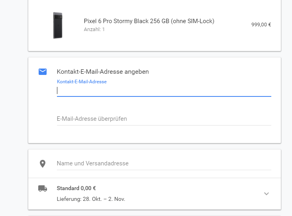Select the Standard 0,00 € shipping row
This screenshot has height=216, width=292.
155,194
